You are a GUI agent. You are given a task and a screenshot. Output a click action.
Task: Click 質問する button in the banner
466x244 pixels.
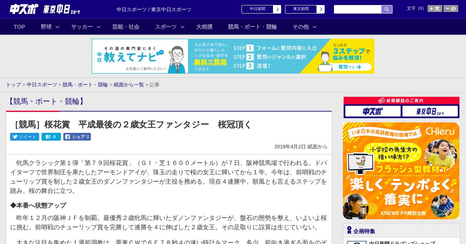point(349,67)
